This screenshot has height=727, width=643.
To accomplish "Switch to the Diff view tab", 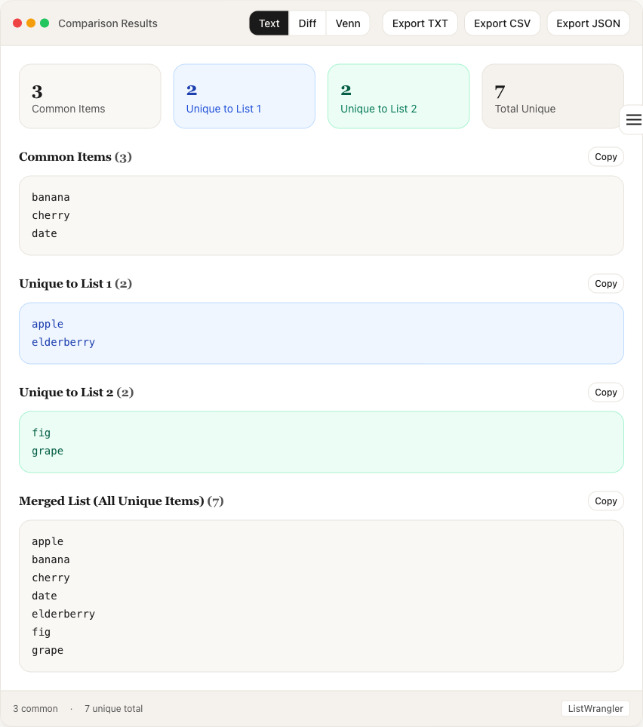I will (307, 23).
